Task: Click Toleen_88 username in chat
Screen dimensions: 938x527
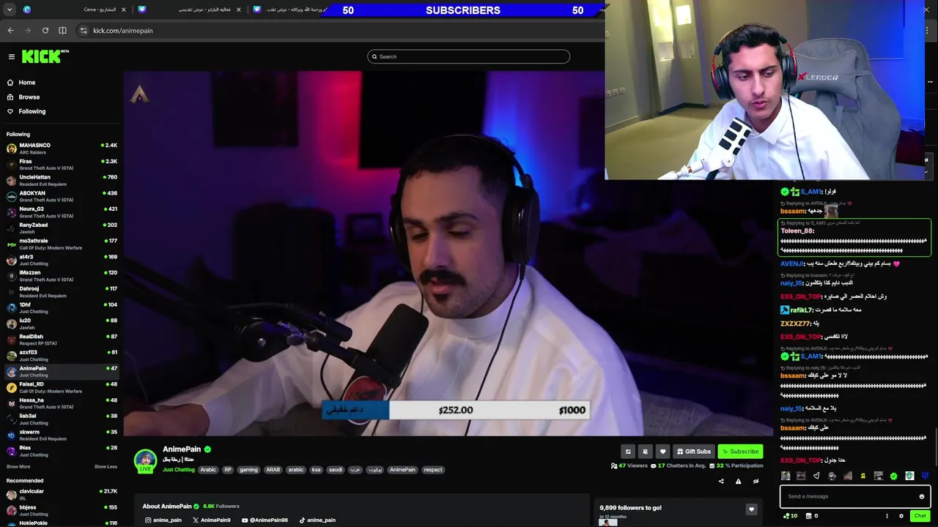Action: coord(797,231)
